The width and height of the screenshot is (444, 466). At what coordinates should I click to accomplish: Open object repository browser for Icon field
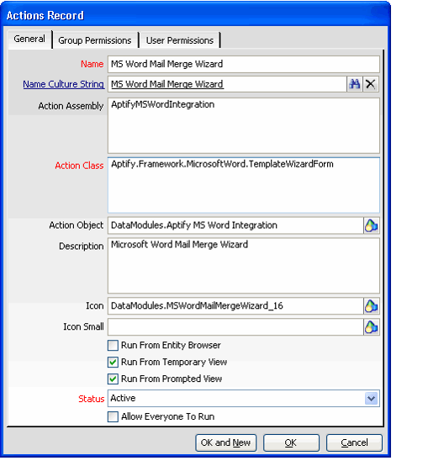coord(371,306)
